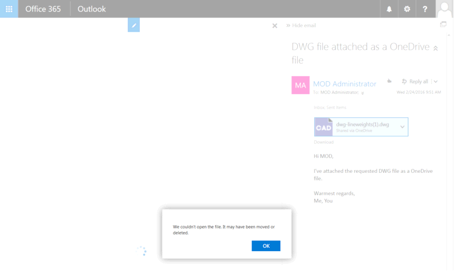Open the notifications bell
The height and width of the screenshot is (275, 454).
[x=389, y=9]
